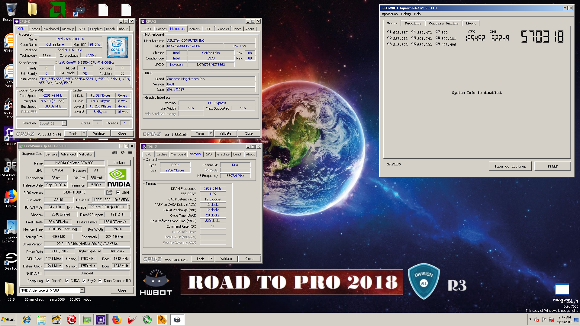Toggle the DirectCompute 5.0 checkbox
580x326 pixels.
(100, 280)
